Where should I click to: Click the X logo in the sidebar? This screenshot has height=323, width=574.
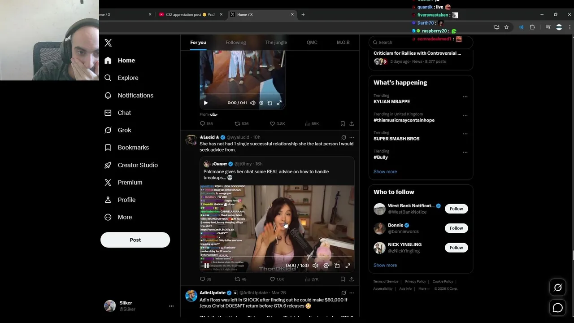pos(108,43)
